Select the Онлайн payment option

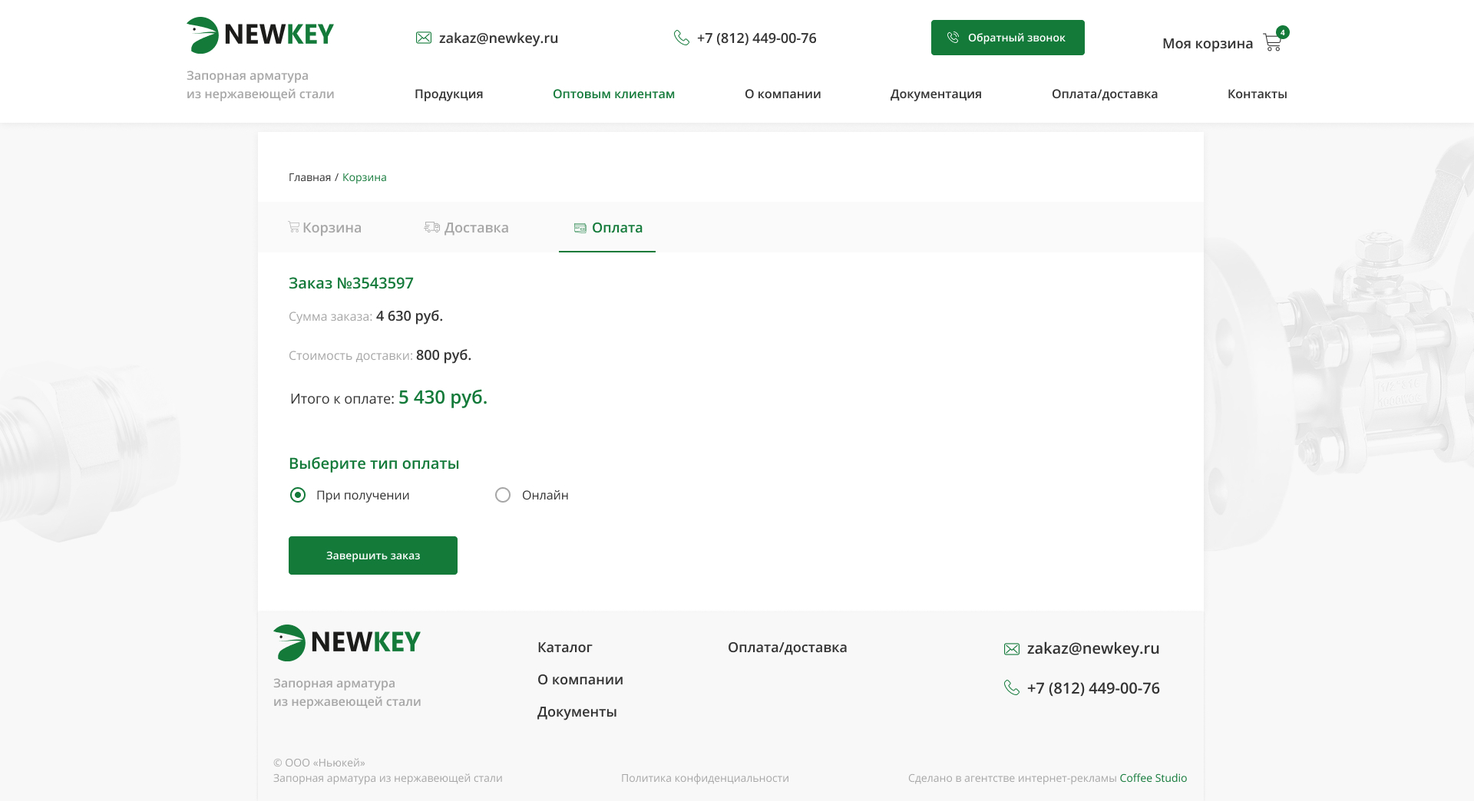(503, 495)
